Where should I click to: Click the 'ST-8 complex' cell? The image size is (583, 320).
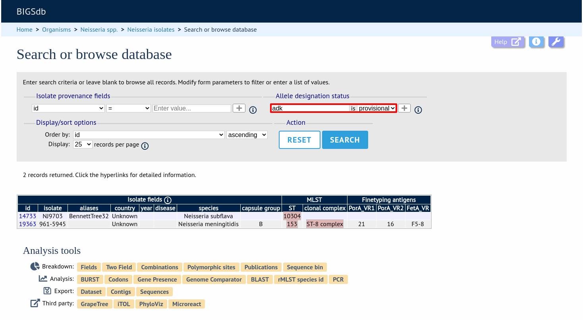click(x=325, y=224)
